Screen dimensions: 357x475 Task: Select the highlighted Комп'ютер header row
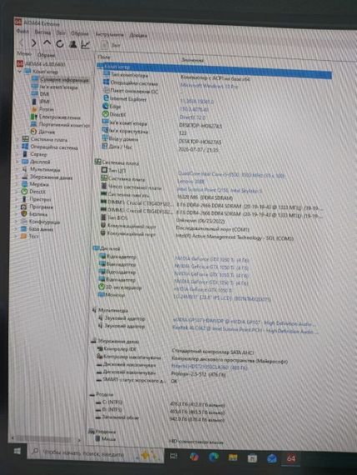pyautogui.click(x=214, y=70)
